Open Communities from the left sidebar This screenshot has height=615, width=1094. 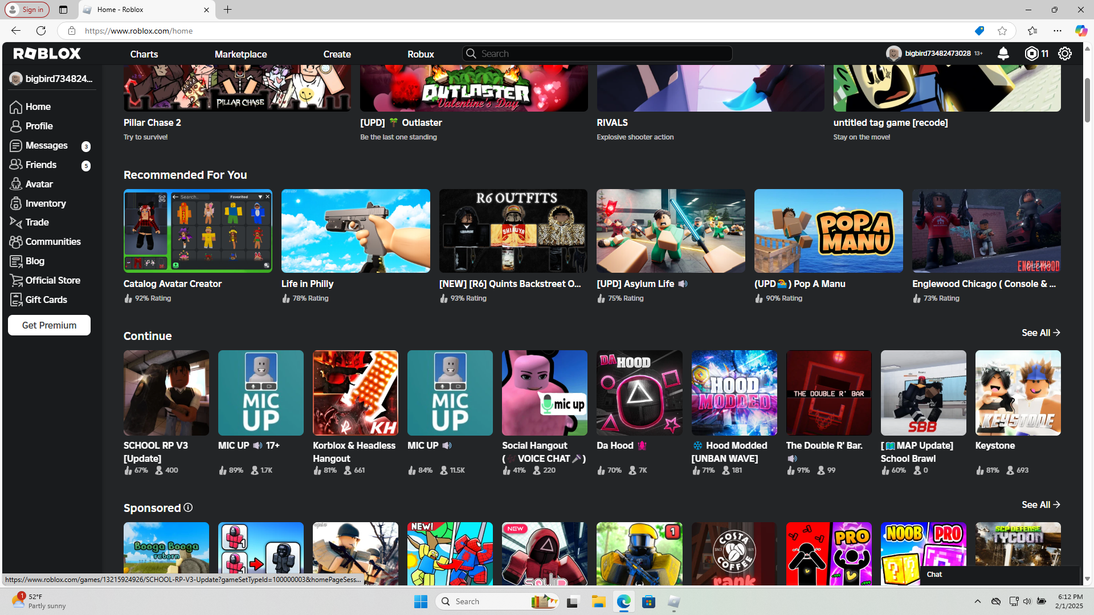pos(52,241)
